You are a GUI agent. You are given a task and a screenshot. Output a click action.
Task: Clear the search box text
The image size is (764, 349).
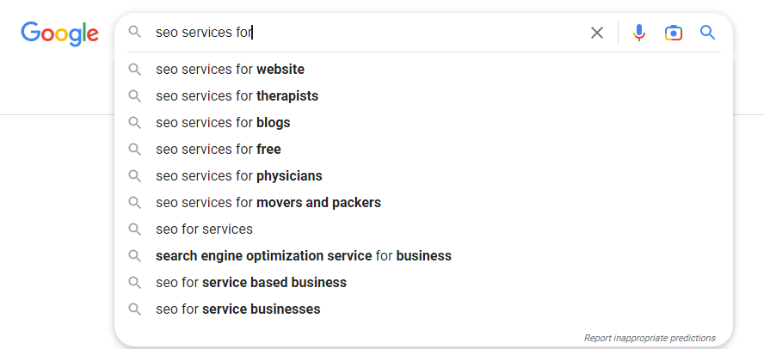pyautogui.click(x=597, y=33)
